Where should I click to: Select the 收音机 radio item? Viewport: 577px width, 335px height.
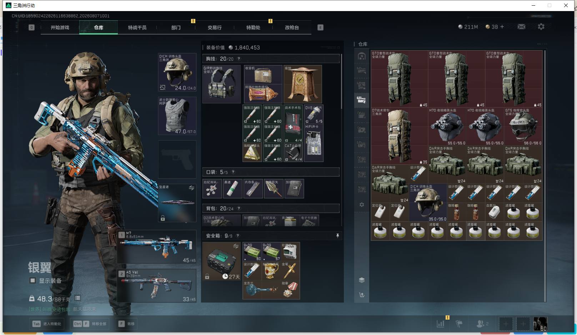click(263, 75)
